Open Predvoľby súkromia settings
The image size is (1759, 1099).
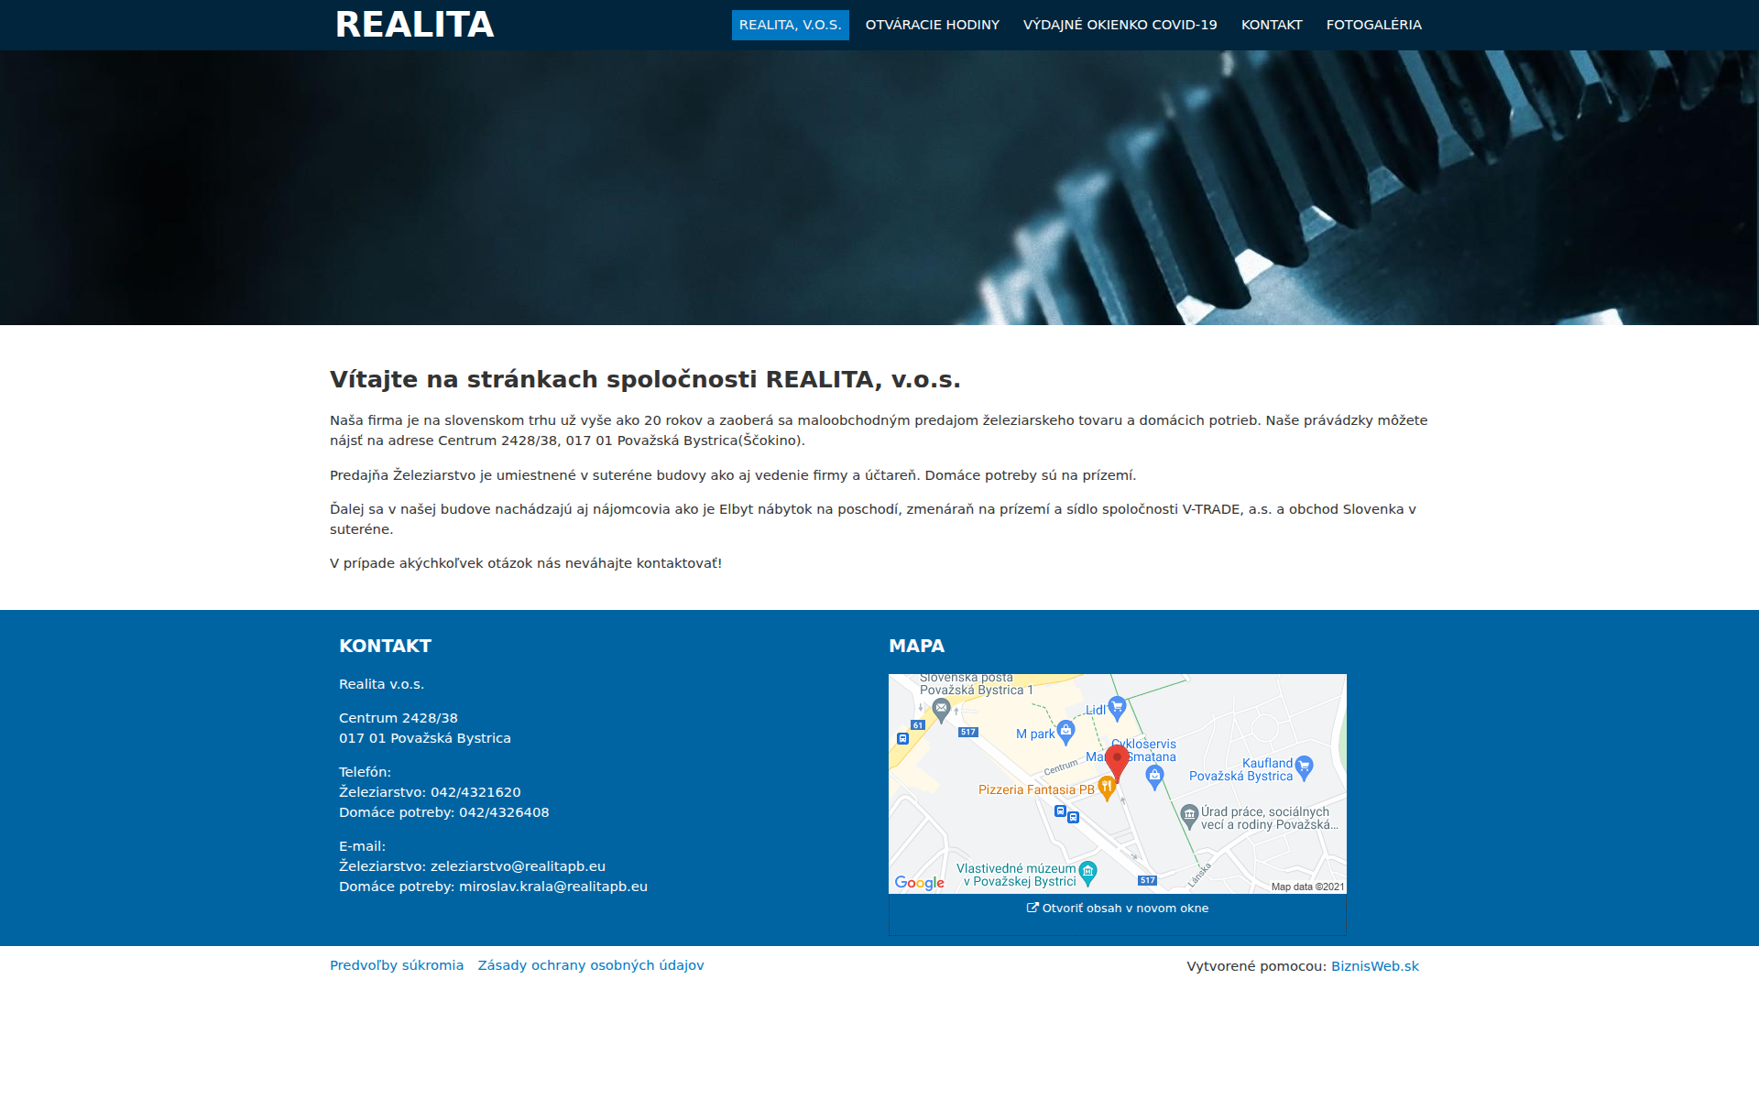coord(397,964)
